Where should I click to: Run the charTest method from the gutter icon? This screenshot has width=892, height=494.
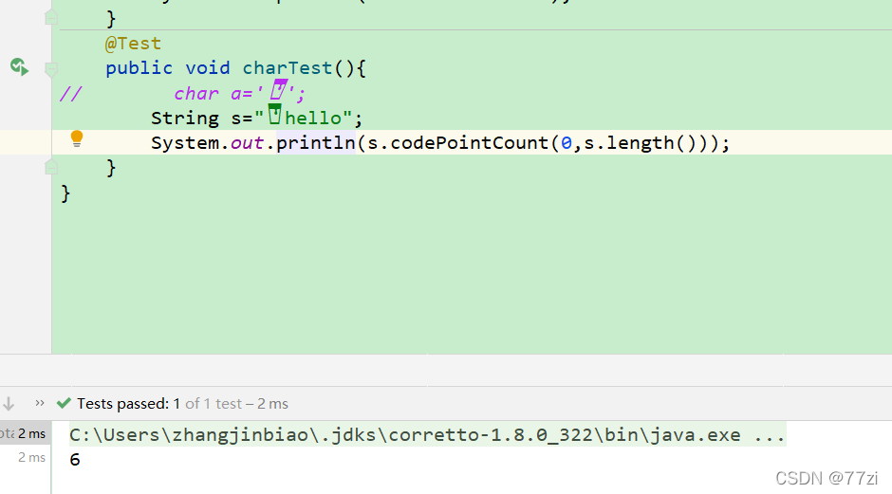click(x=19, y=67)
